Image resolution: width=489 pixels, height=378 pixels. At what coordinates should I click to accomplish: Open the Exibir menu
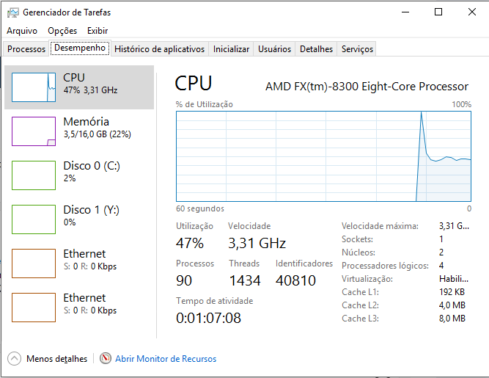point(98,31)
